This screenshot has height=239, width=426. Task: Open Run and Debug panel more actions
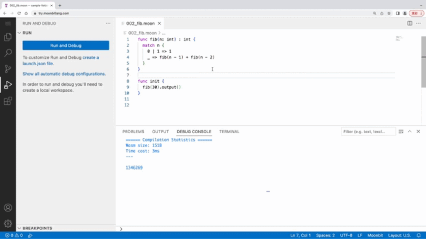(108, 23)
